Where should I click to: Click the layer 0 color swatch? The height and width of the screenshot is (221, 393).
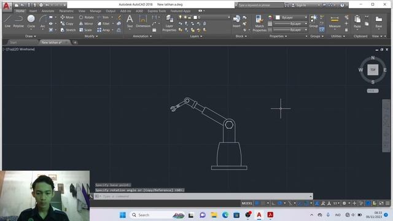195,17
